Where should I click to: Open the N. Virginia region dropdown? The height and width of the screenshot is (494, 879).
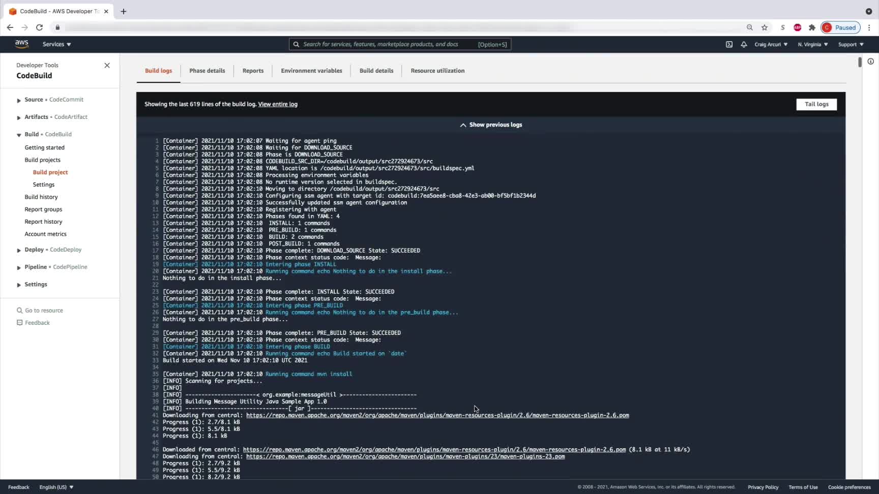(x=813, y=44)
